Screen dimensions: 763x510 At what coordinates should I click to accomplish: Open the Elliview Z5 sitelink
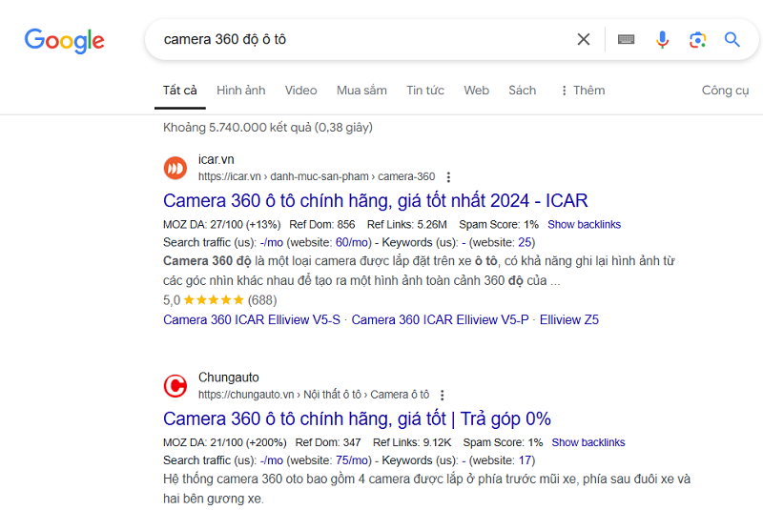568,320
